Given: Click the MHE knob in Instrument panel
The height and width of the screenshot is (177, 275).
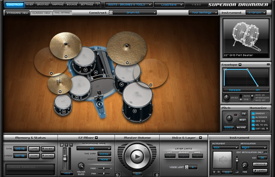Looking at the screenshot, I should click(x=245, y=165).
